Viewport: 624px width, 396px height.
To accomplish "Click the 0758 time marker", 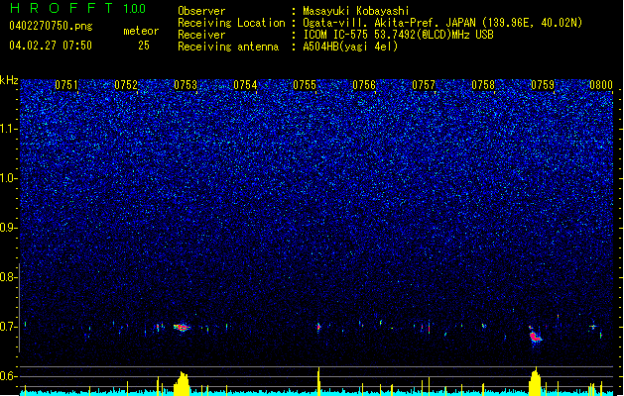I will 483,85.
